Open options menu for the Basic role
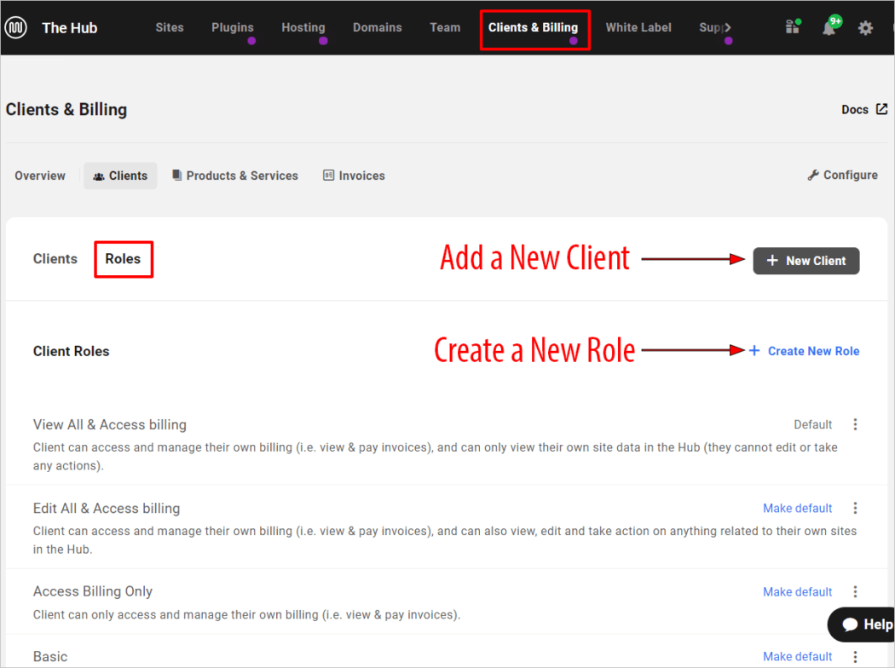 click(x=855, y=656)
